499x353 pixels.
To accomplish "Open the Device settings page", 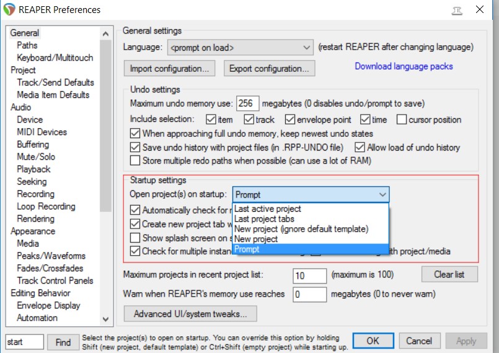I will [30, 120].
